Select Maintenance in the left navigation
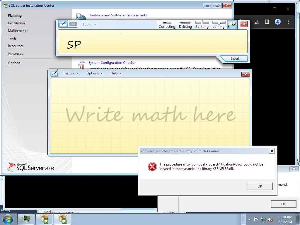Viewport: 300px width, 225px height. (x=18, y=31)
